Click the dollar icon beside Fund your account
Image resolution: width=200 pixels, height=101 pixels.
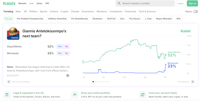click(x=142, y=95)
